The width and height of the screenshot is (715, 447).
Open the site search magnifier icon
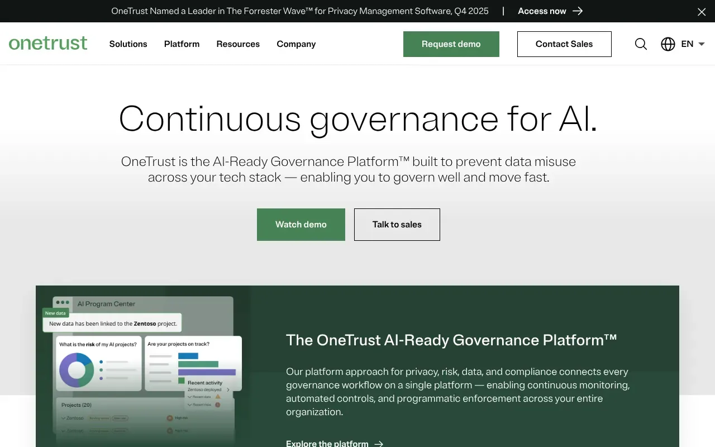coord(641,44)
